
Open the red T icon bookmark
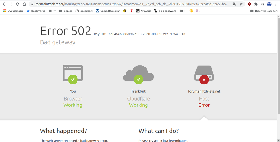click(x=131, y=11)
